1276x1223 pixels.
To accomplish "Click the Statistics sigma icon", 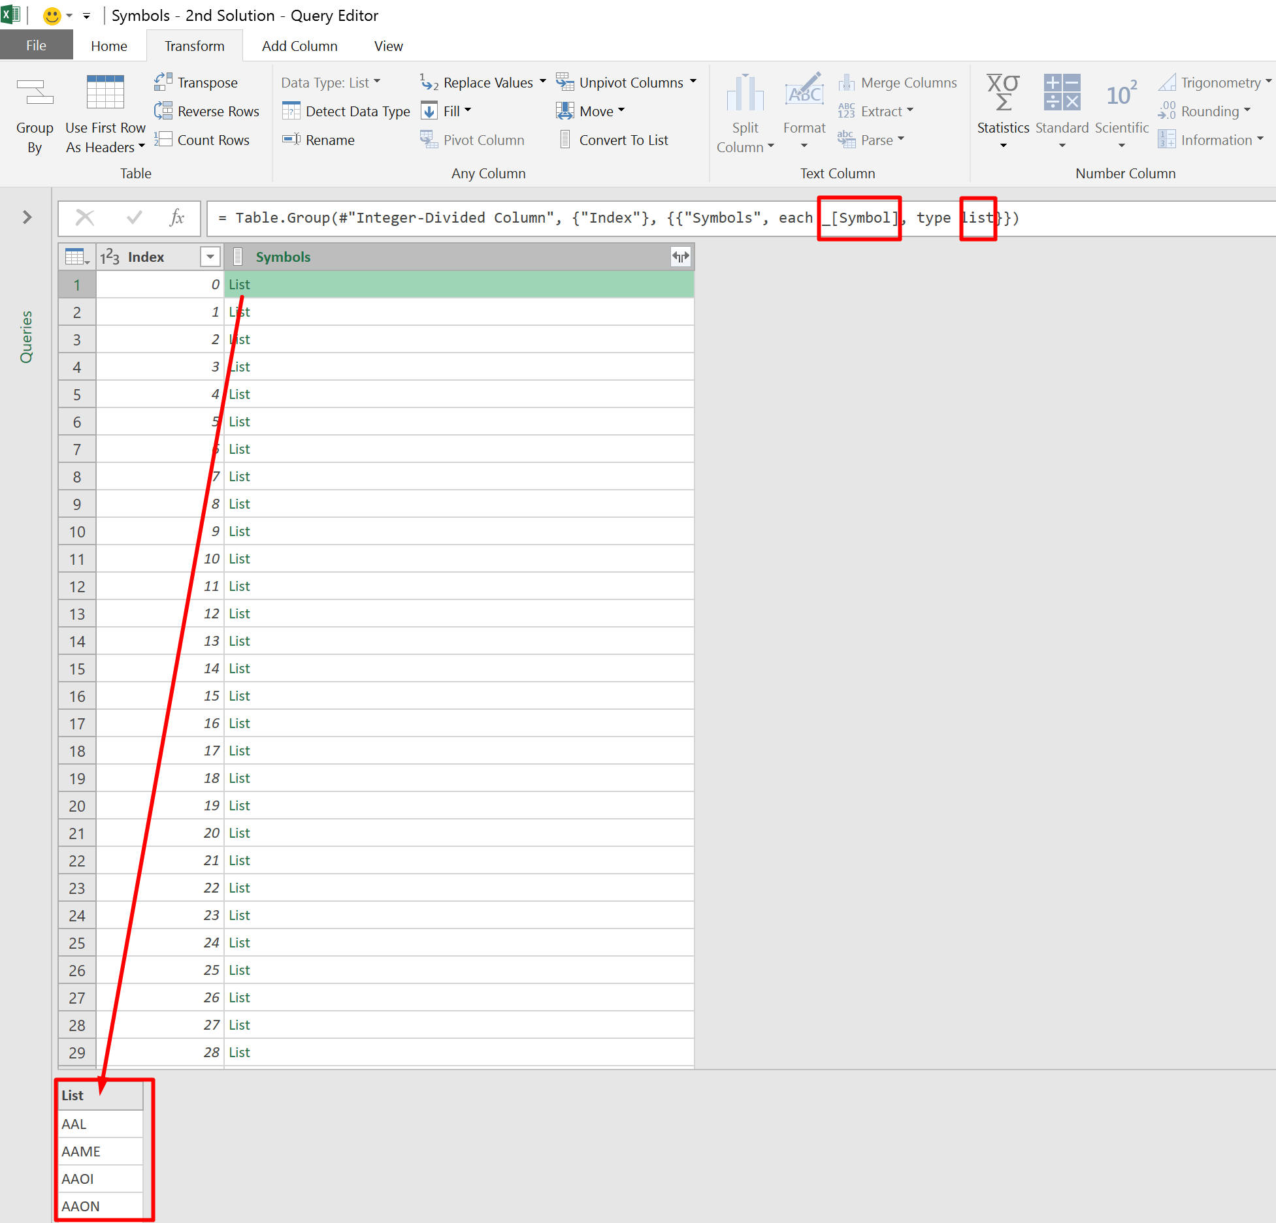I will click(1003, 93).
